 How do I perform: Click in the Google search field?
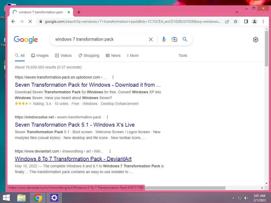100,39
